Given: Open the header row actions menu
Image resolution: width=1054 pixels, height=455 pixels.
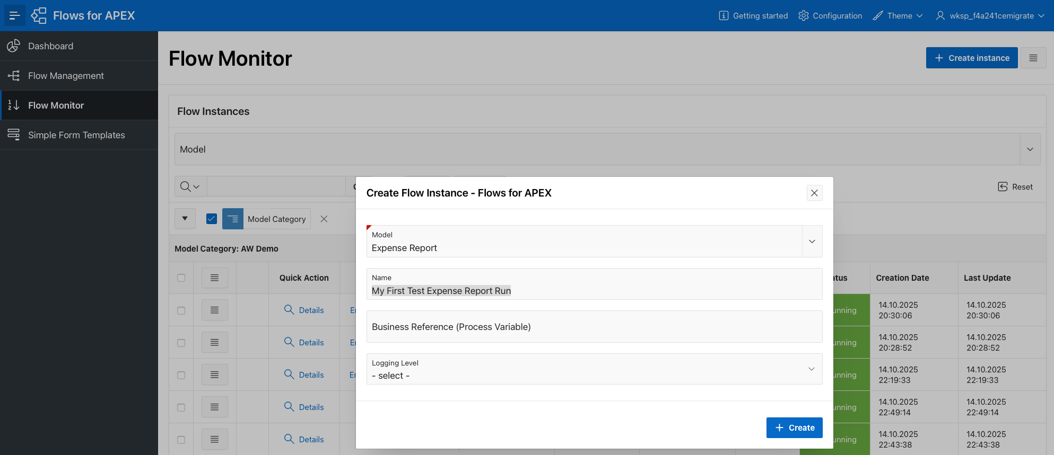Looking at the screenshot, I should (215, 278).
